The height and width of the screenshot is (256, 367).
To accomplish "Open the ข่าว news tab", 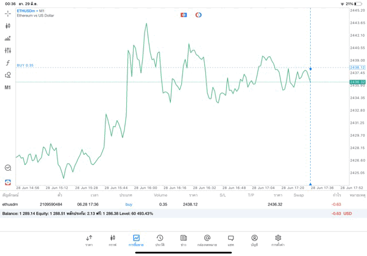I will pos(183,240).
